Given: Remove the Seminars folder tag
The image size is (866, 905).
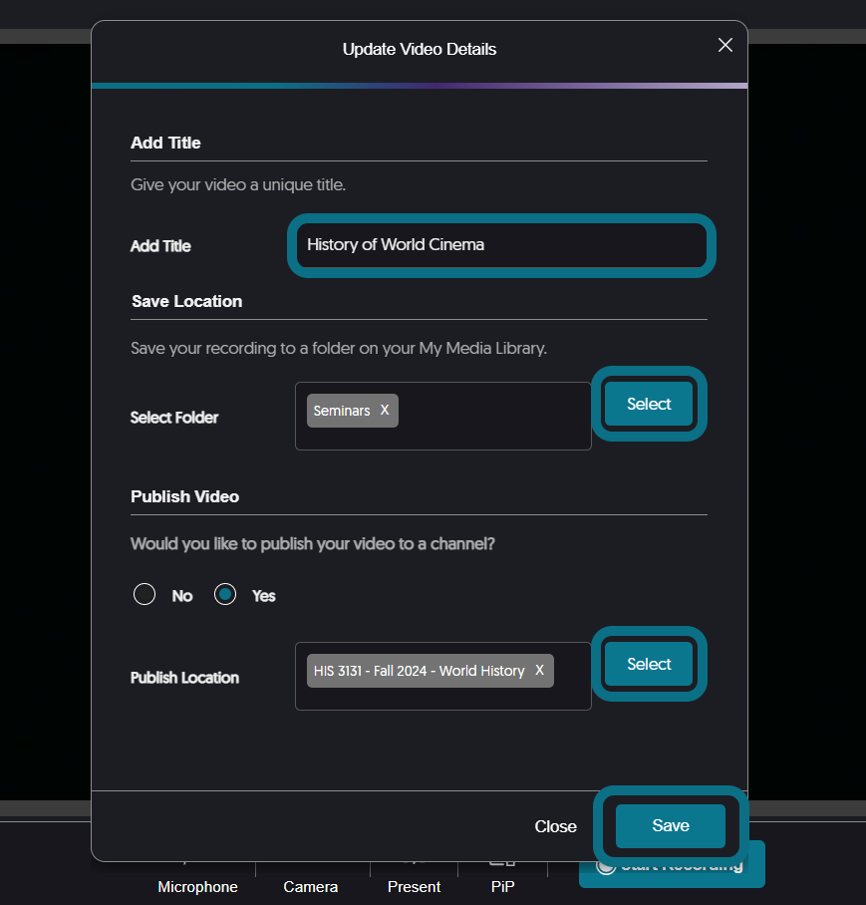Looking at the screenshot, I should [385, 410].
